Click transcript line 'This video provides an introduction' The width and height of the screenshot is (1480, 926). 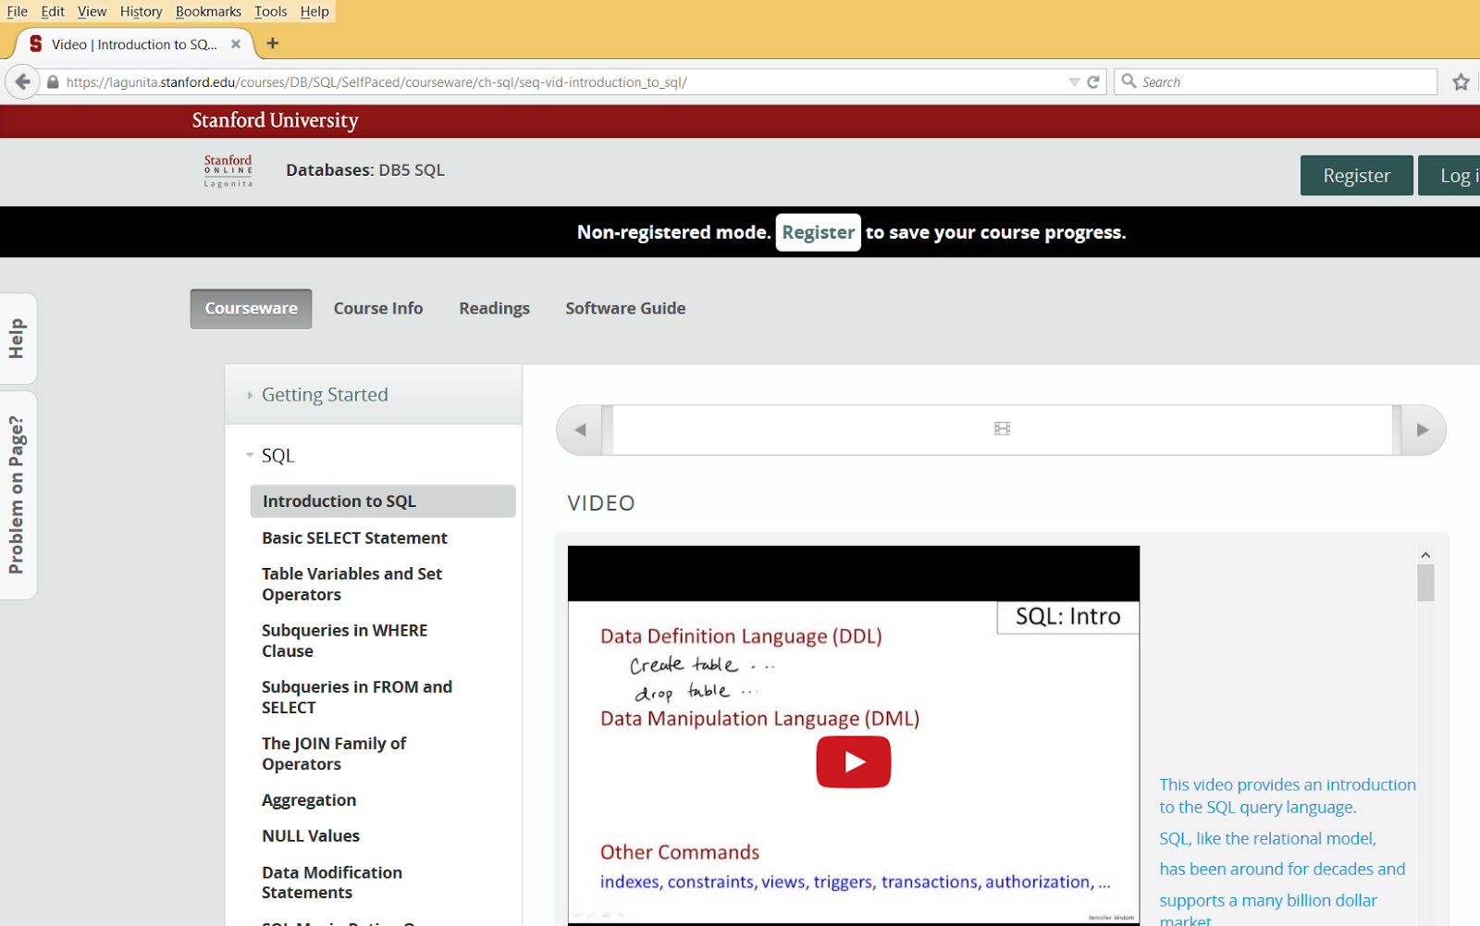point(1288,784)
